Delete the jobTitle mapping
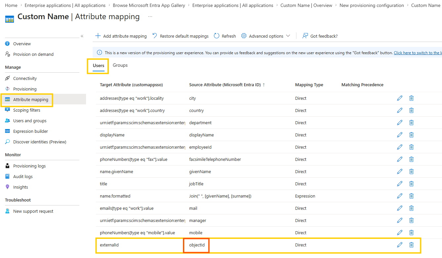442x258 pixels. (x=411, y=184)
